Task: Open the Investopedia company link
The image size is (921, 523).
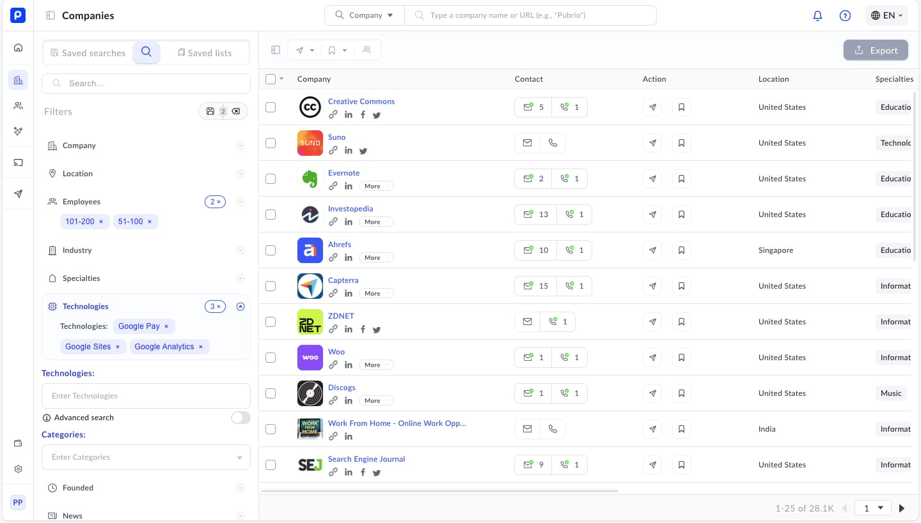Action: (x=350, y=209)
